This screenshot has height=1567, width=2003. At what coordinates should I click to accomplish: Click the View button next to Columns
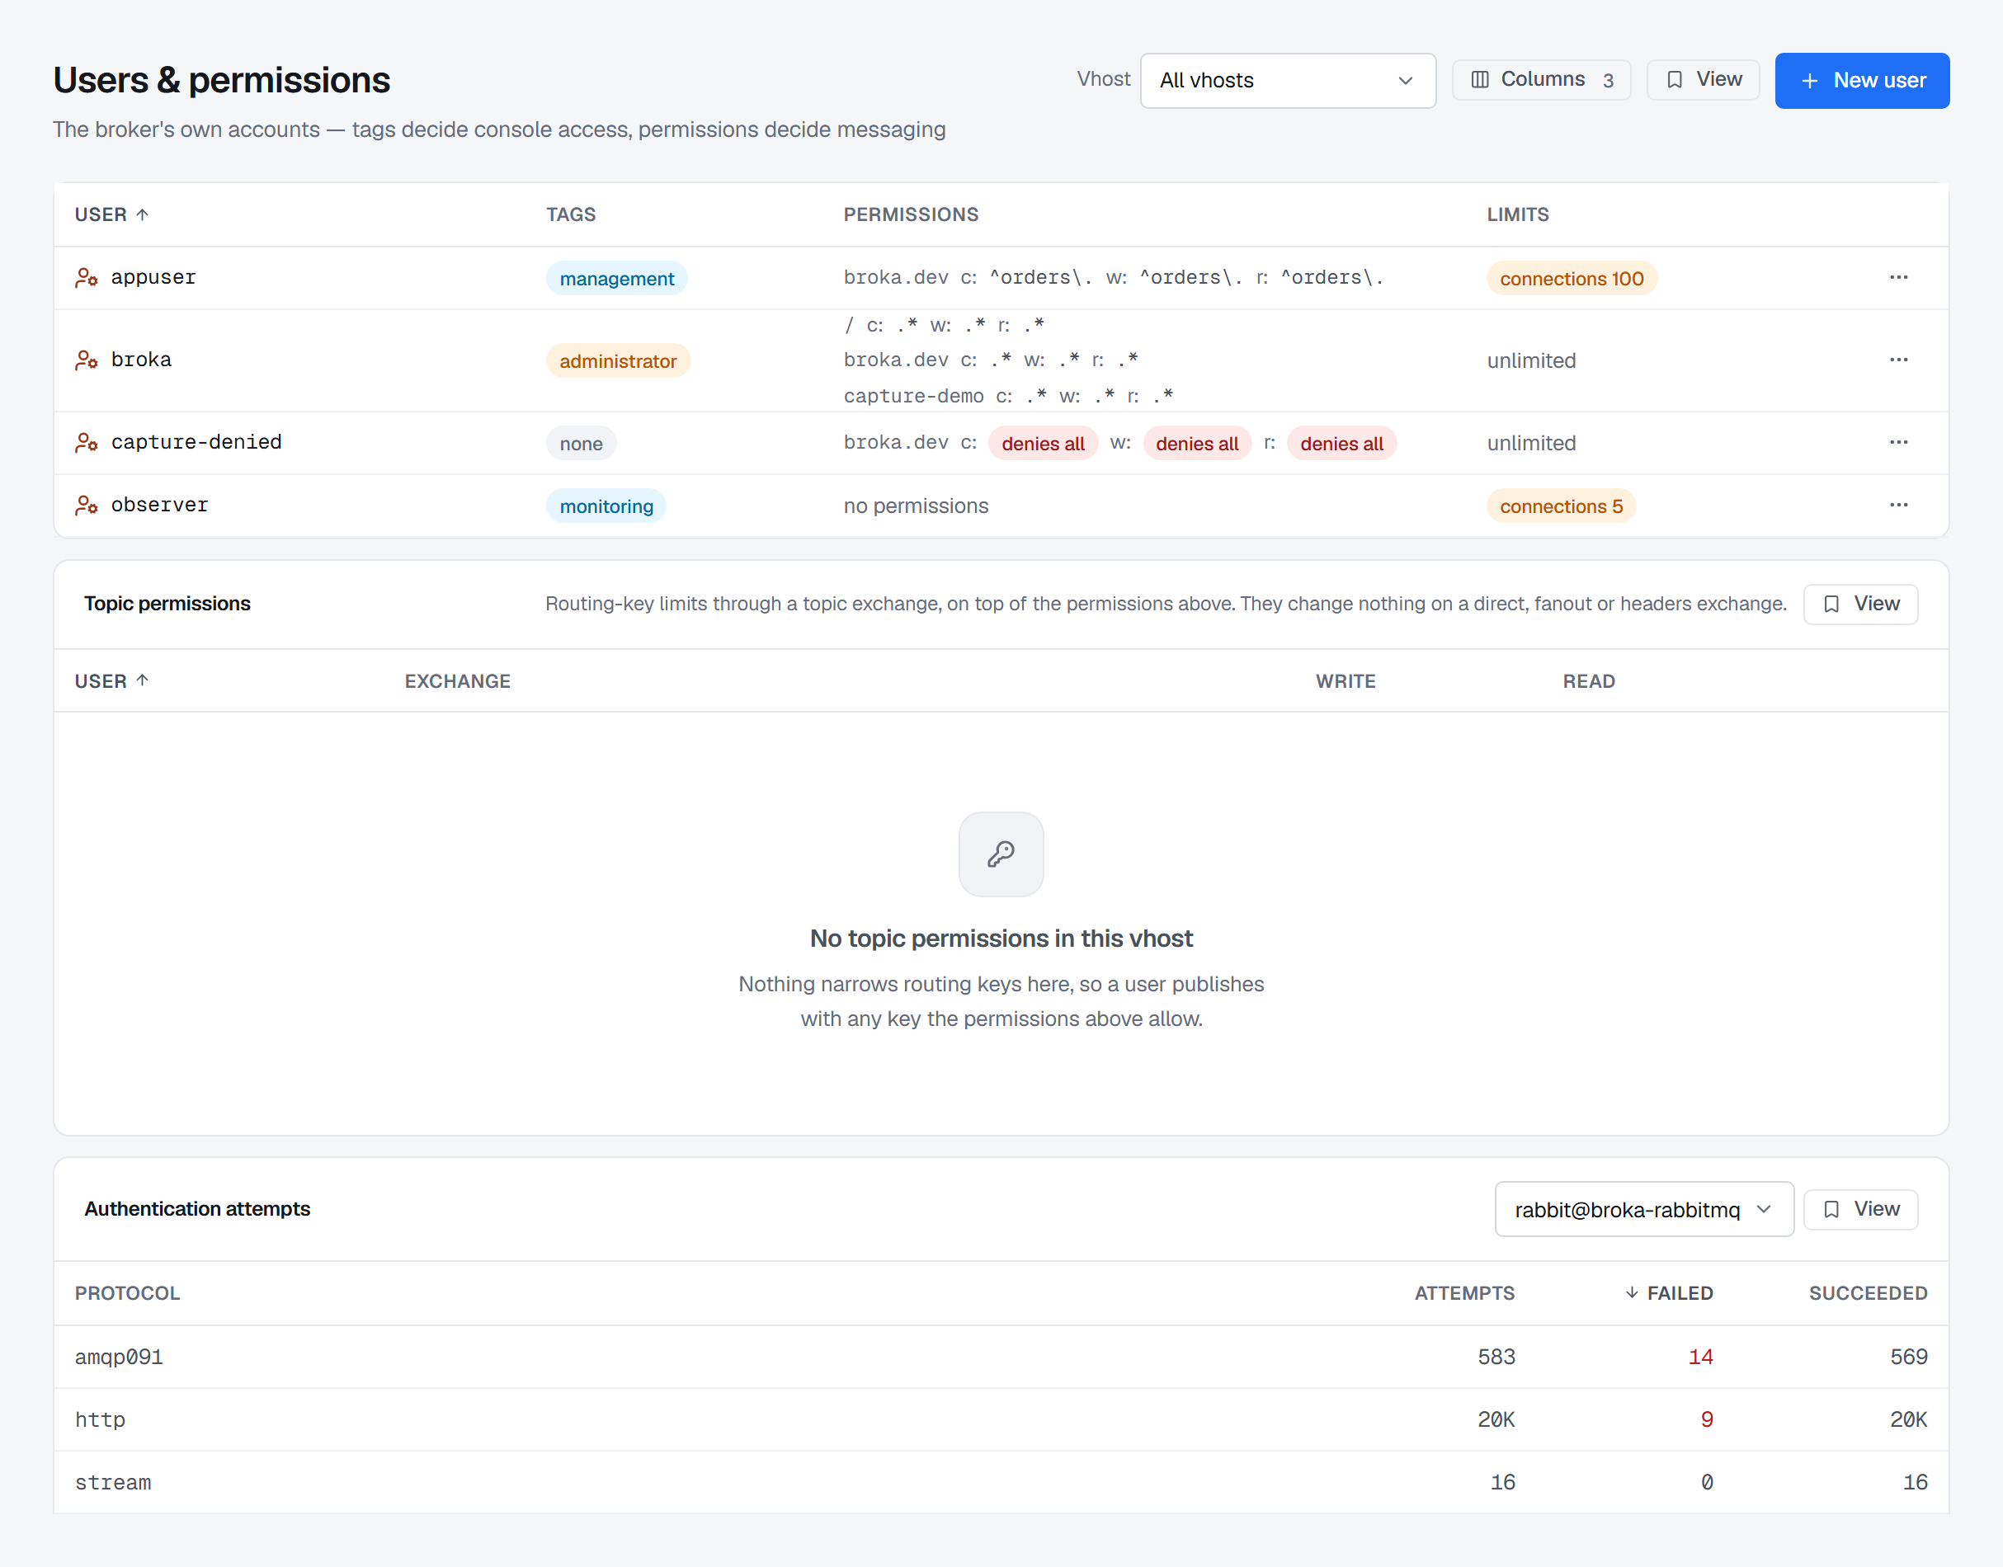pyautogui.click(x=1702, y=80)
